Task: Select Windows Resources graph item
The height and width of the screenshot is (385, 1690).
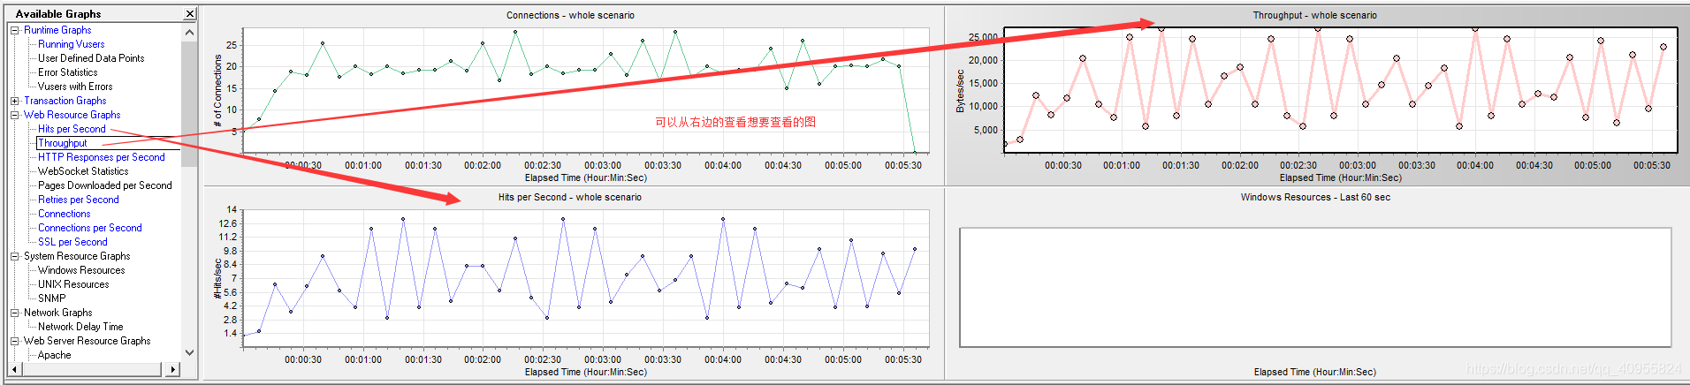Action: (81, 270)
